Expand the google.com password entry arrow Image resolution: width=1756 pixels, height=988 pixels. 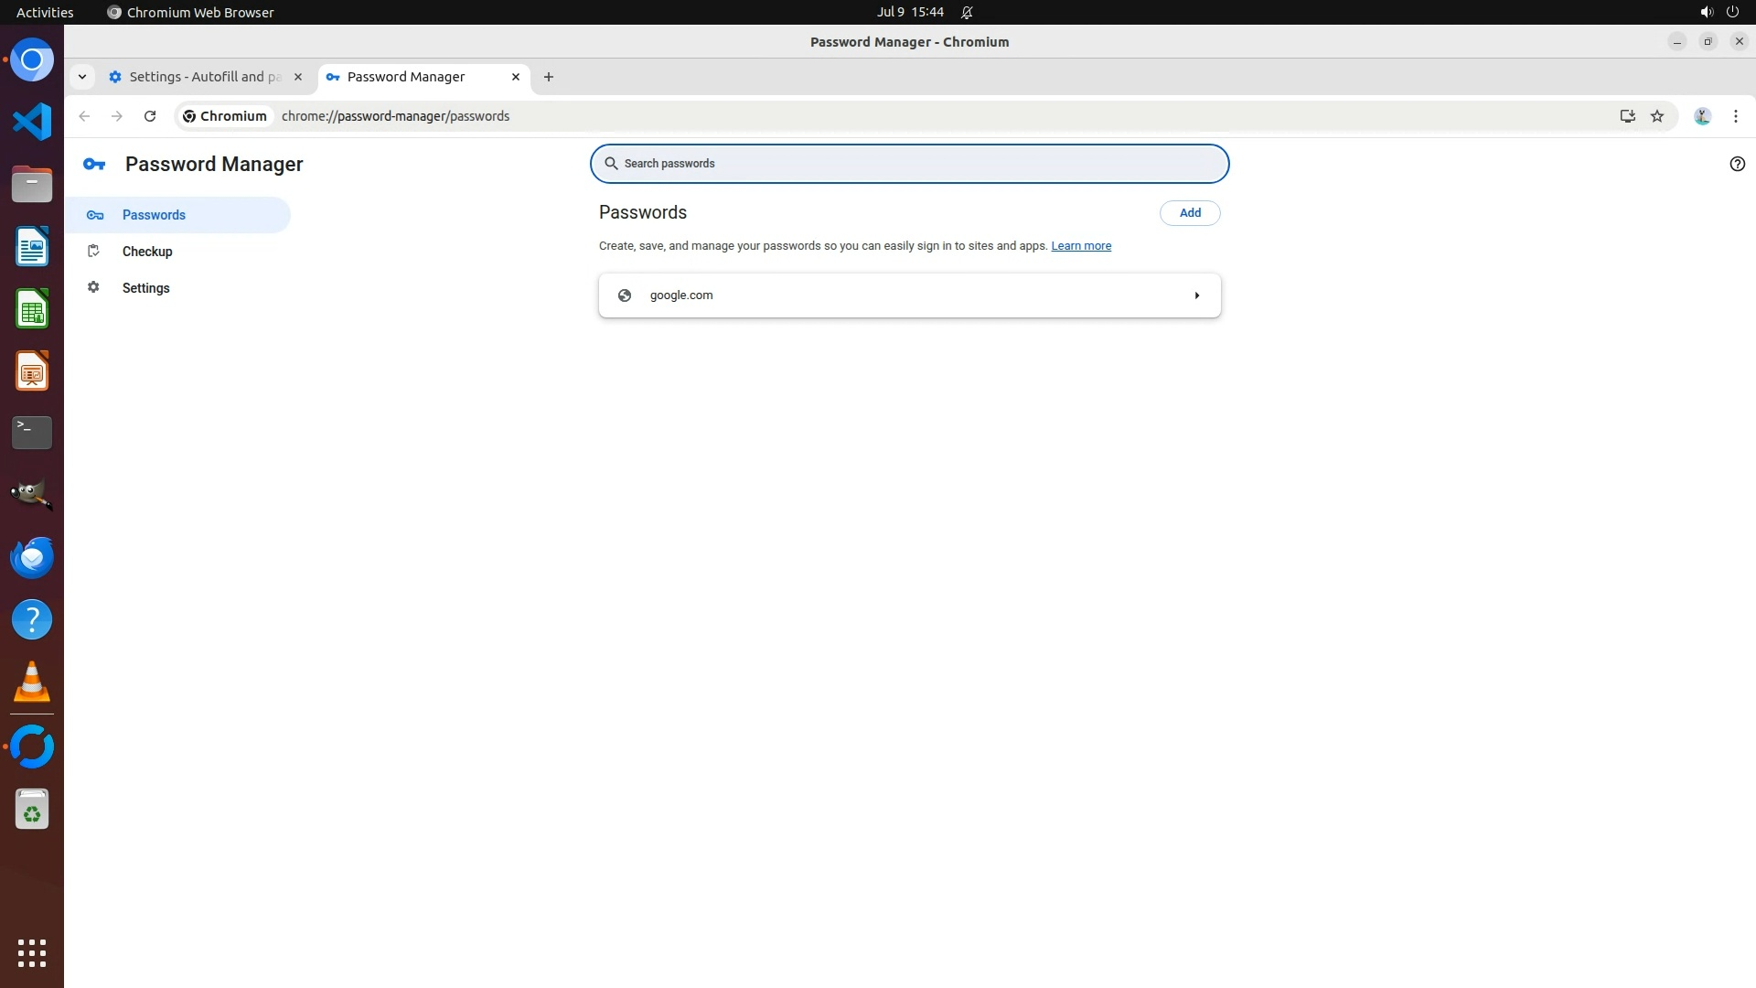[x=1196, y=295]
